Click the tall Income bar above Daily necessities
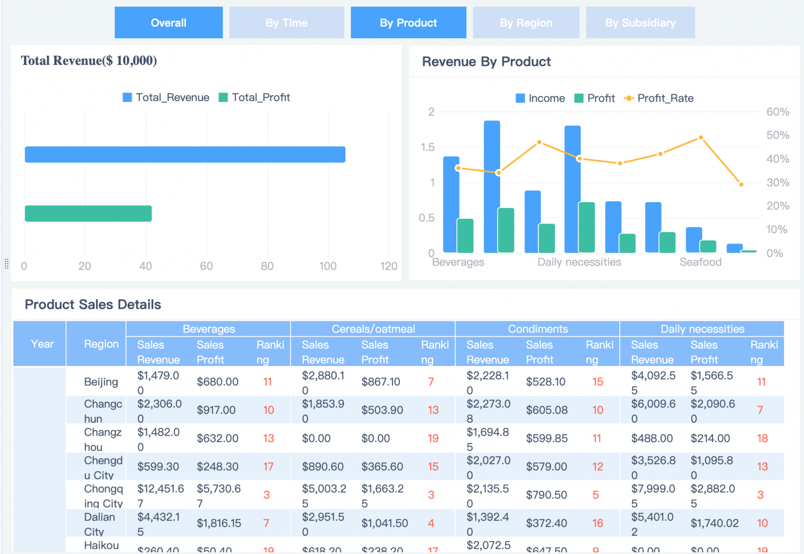 coord(572,189)
